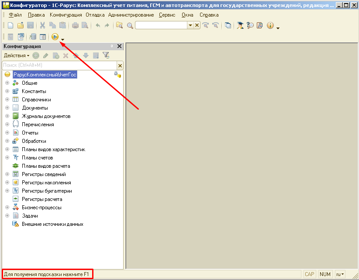Viewport: 359px width, 280px height.
Task: Click the pencil Edit icon in Configuration panel
Action: click(45, 55)
